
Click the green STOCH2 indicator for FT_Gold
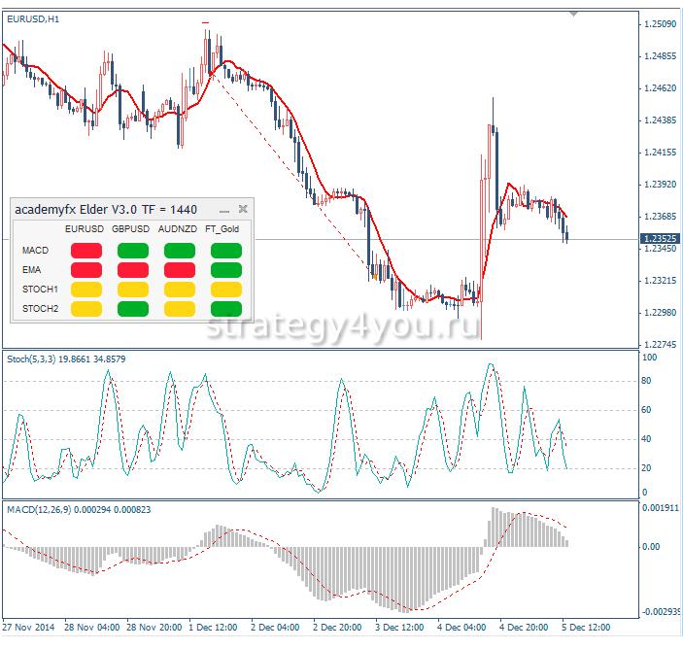(x=226, y=308)
